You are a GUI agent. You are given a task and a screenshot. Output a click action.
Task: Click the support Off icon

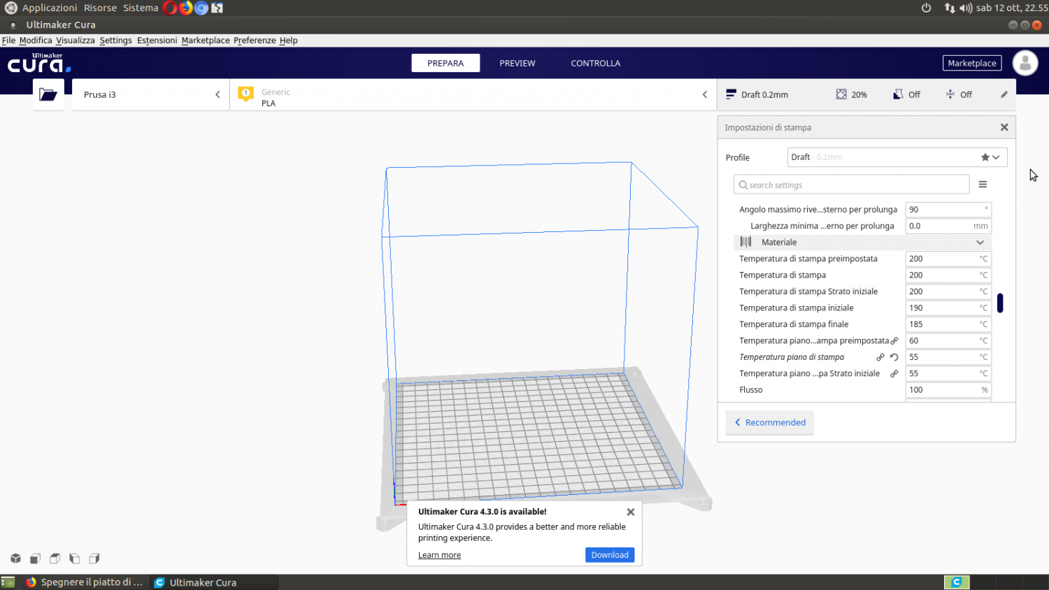click(898, 94)
